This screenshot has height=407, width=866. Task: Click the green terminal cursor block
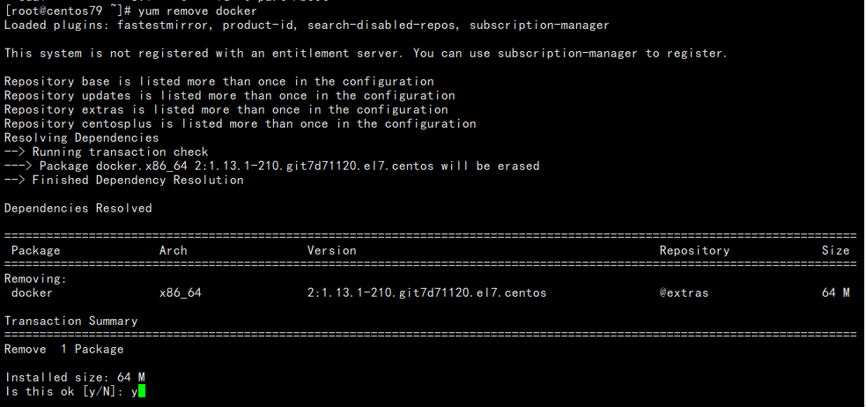click(141, 391)
